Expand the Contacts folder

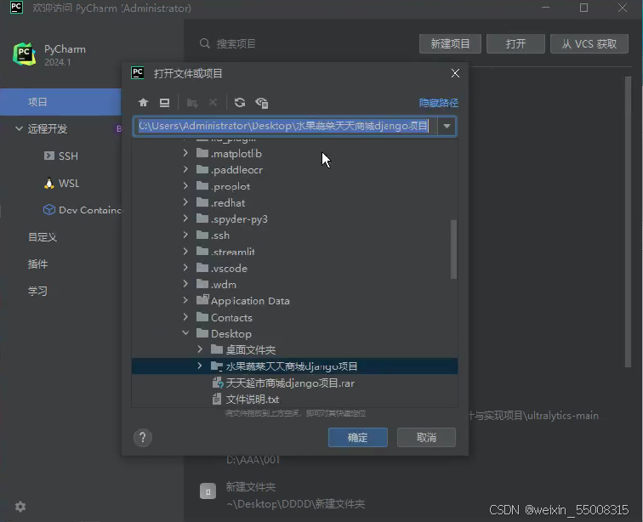[x=185, y=317]
